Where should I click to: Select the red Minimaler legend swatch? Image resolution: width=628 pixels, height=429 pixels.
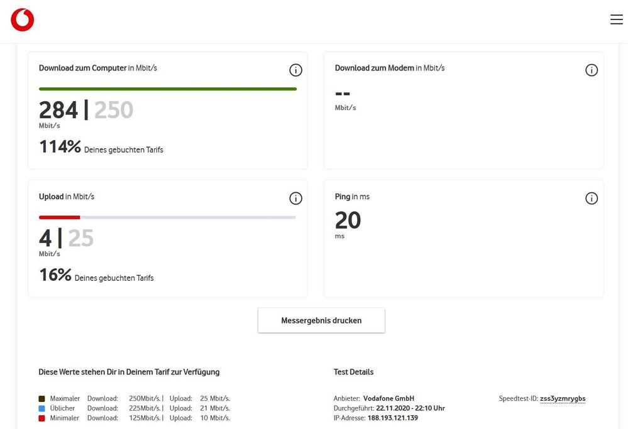(x=42, y=417)
